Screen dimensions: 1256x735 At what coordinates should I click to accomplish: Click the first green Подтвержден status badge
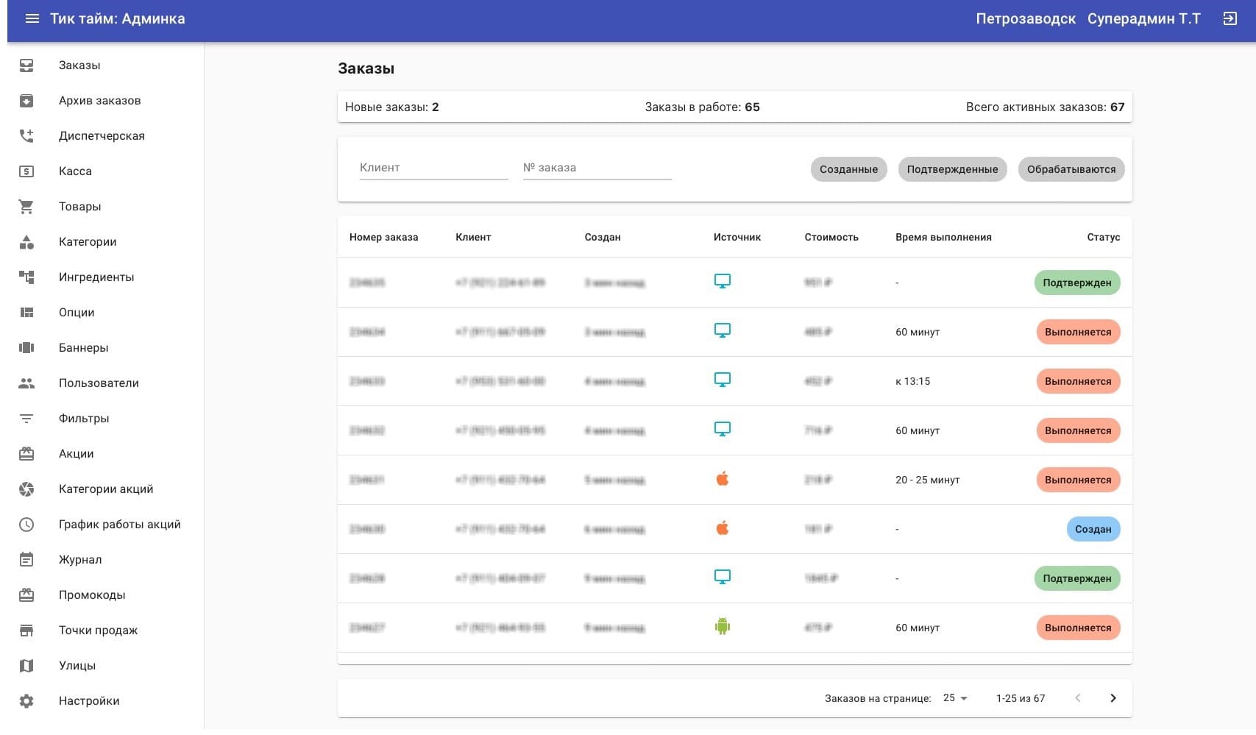1076,283
